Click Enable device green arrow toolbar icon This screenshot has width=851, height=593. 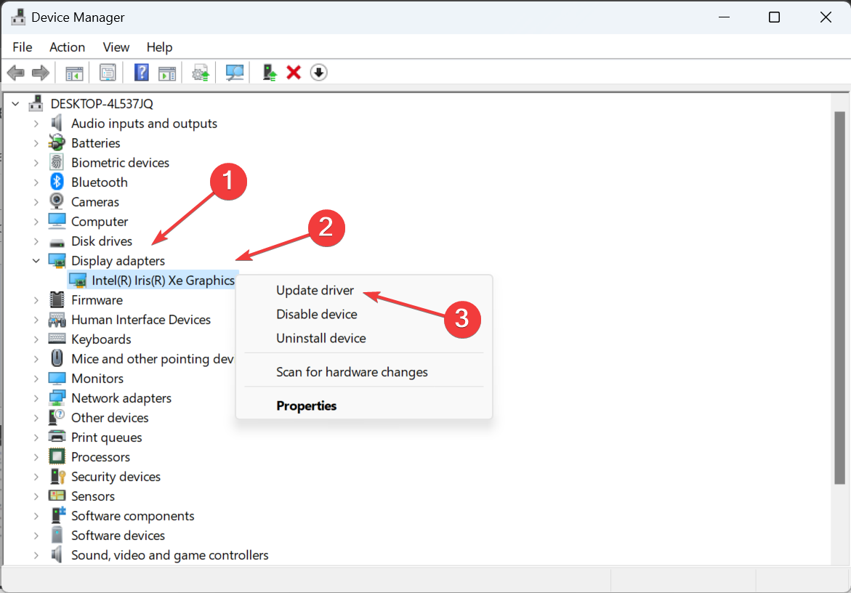coord(269,73)
